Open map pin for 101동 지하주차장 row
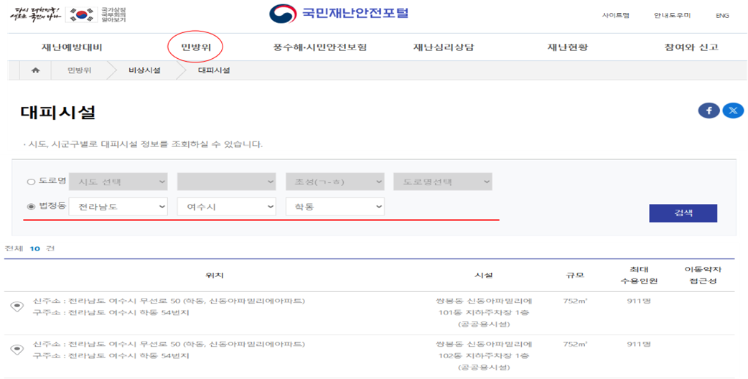This screenshot has height=379, width=748. tap(17, 307)
